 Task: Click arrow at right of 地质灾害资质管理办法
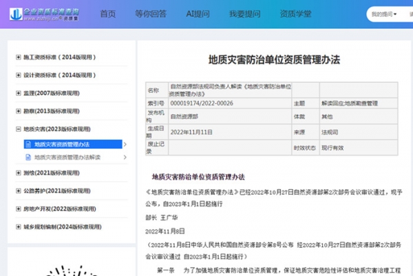point(124,145)
